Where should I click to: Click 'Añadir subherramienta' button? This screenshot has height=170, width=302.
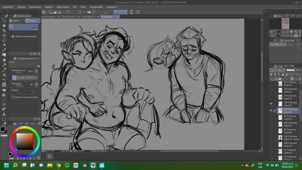[24, 36]
